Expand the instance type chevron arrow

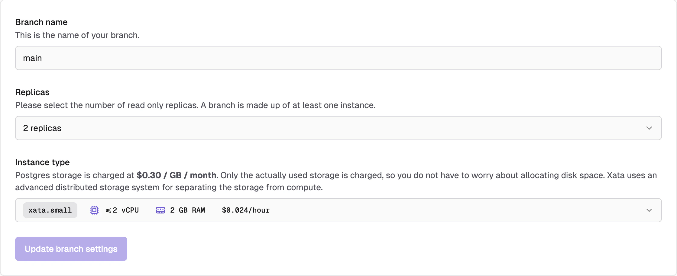coord(649,210)
